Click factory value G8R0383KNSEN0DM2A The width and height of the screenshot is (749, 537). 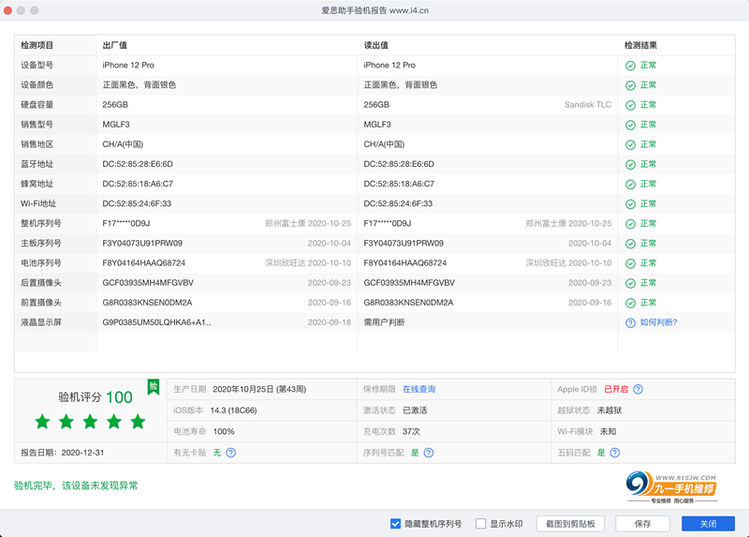tap(147, 303)
